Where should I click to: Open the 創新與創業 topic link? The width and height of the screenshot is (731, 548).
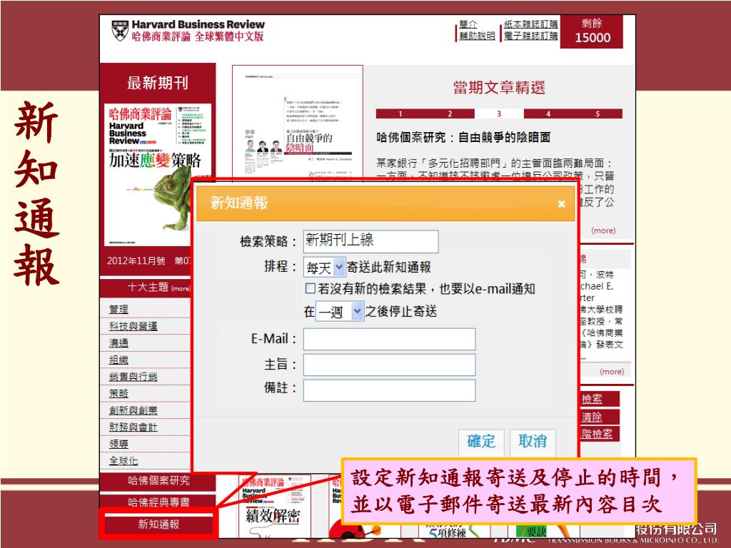tap(133, 410)
